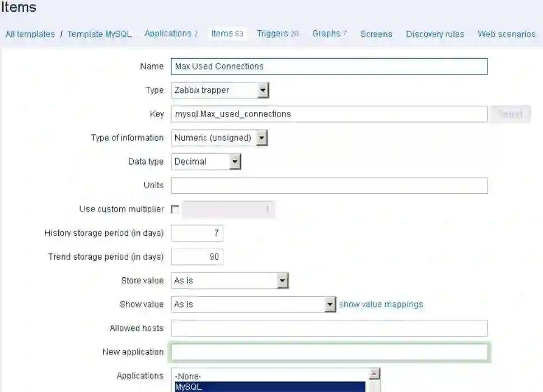Open the Type dropdown showing Zabbix trapper
The width and height of the screenshot is (543, 392).
pos(220,90)
